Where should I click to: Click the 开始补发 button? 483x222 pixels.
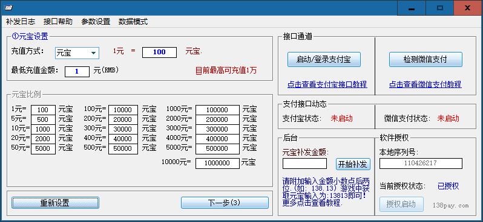(353, 164)
